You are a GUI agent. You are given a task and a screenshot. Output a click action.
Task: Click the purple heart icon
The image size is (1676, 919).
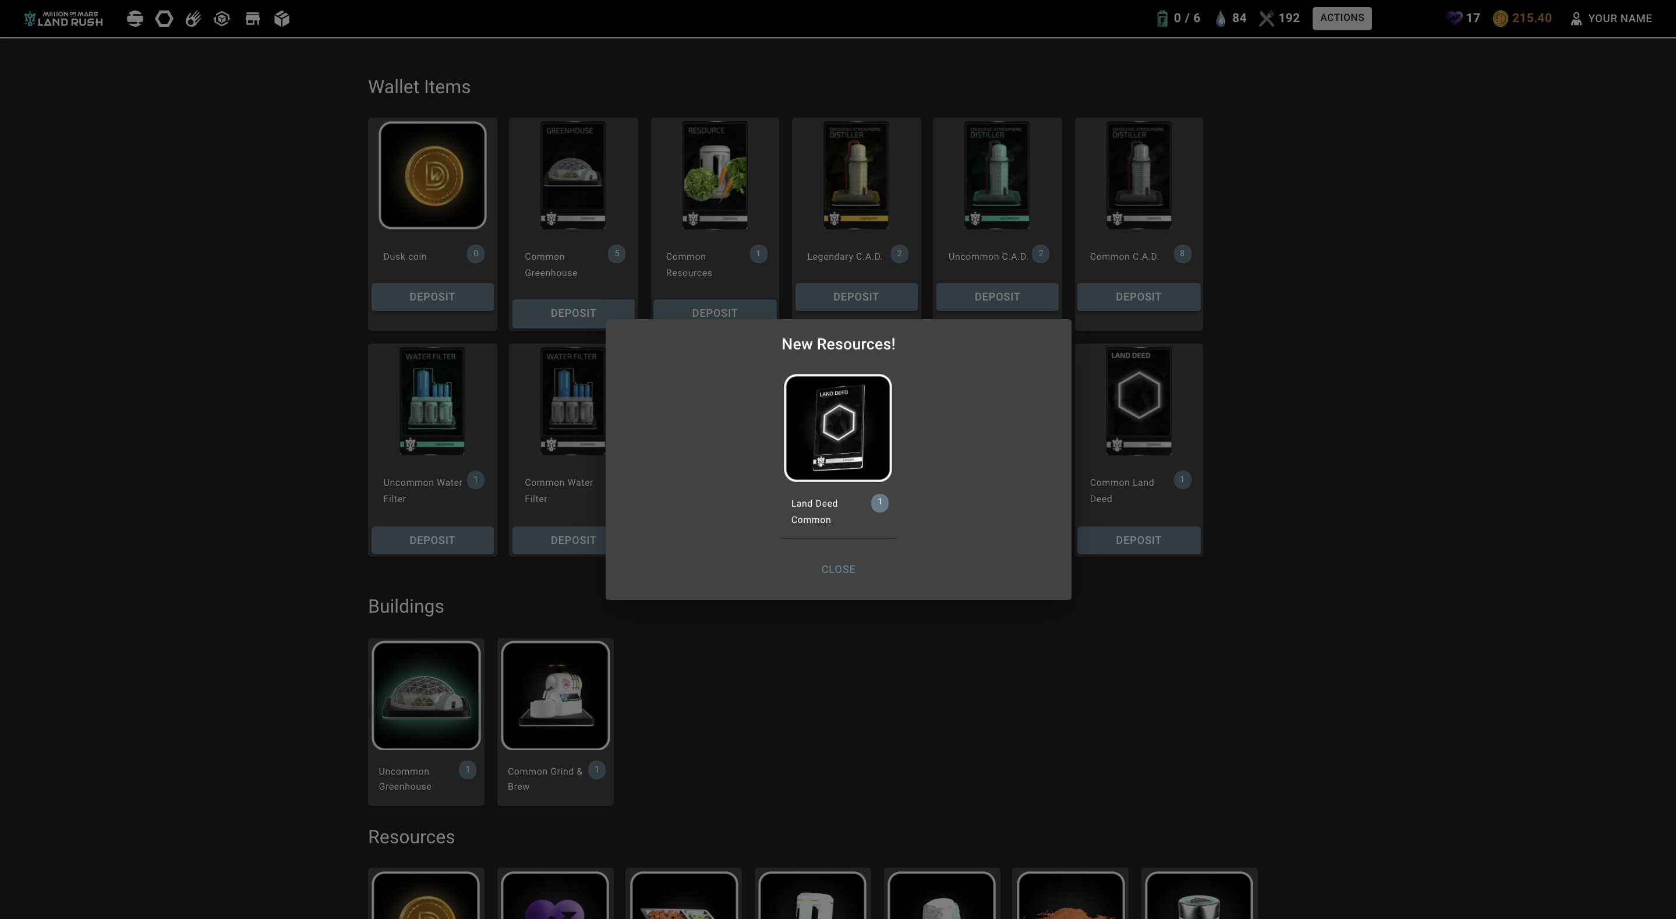(x=1454, y=18)
